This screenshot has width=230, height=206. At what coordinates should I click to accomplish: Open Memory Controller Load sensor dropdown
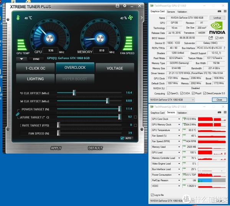point(179,158)
